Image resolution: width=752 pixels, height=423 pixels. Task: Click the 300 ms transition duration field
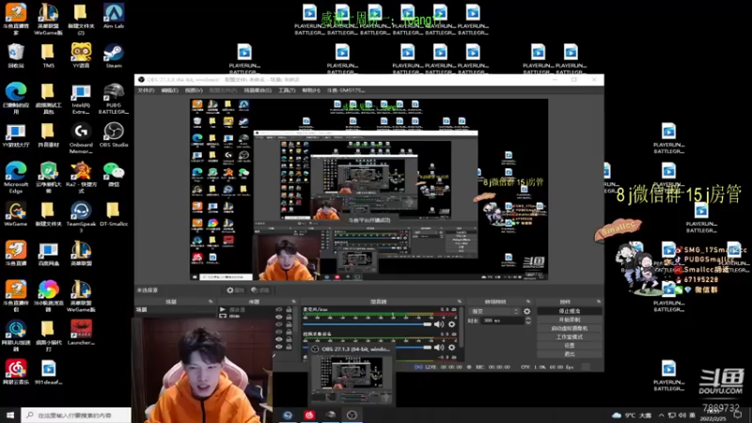(x=503, y=321)
